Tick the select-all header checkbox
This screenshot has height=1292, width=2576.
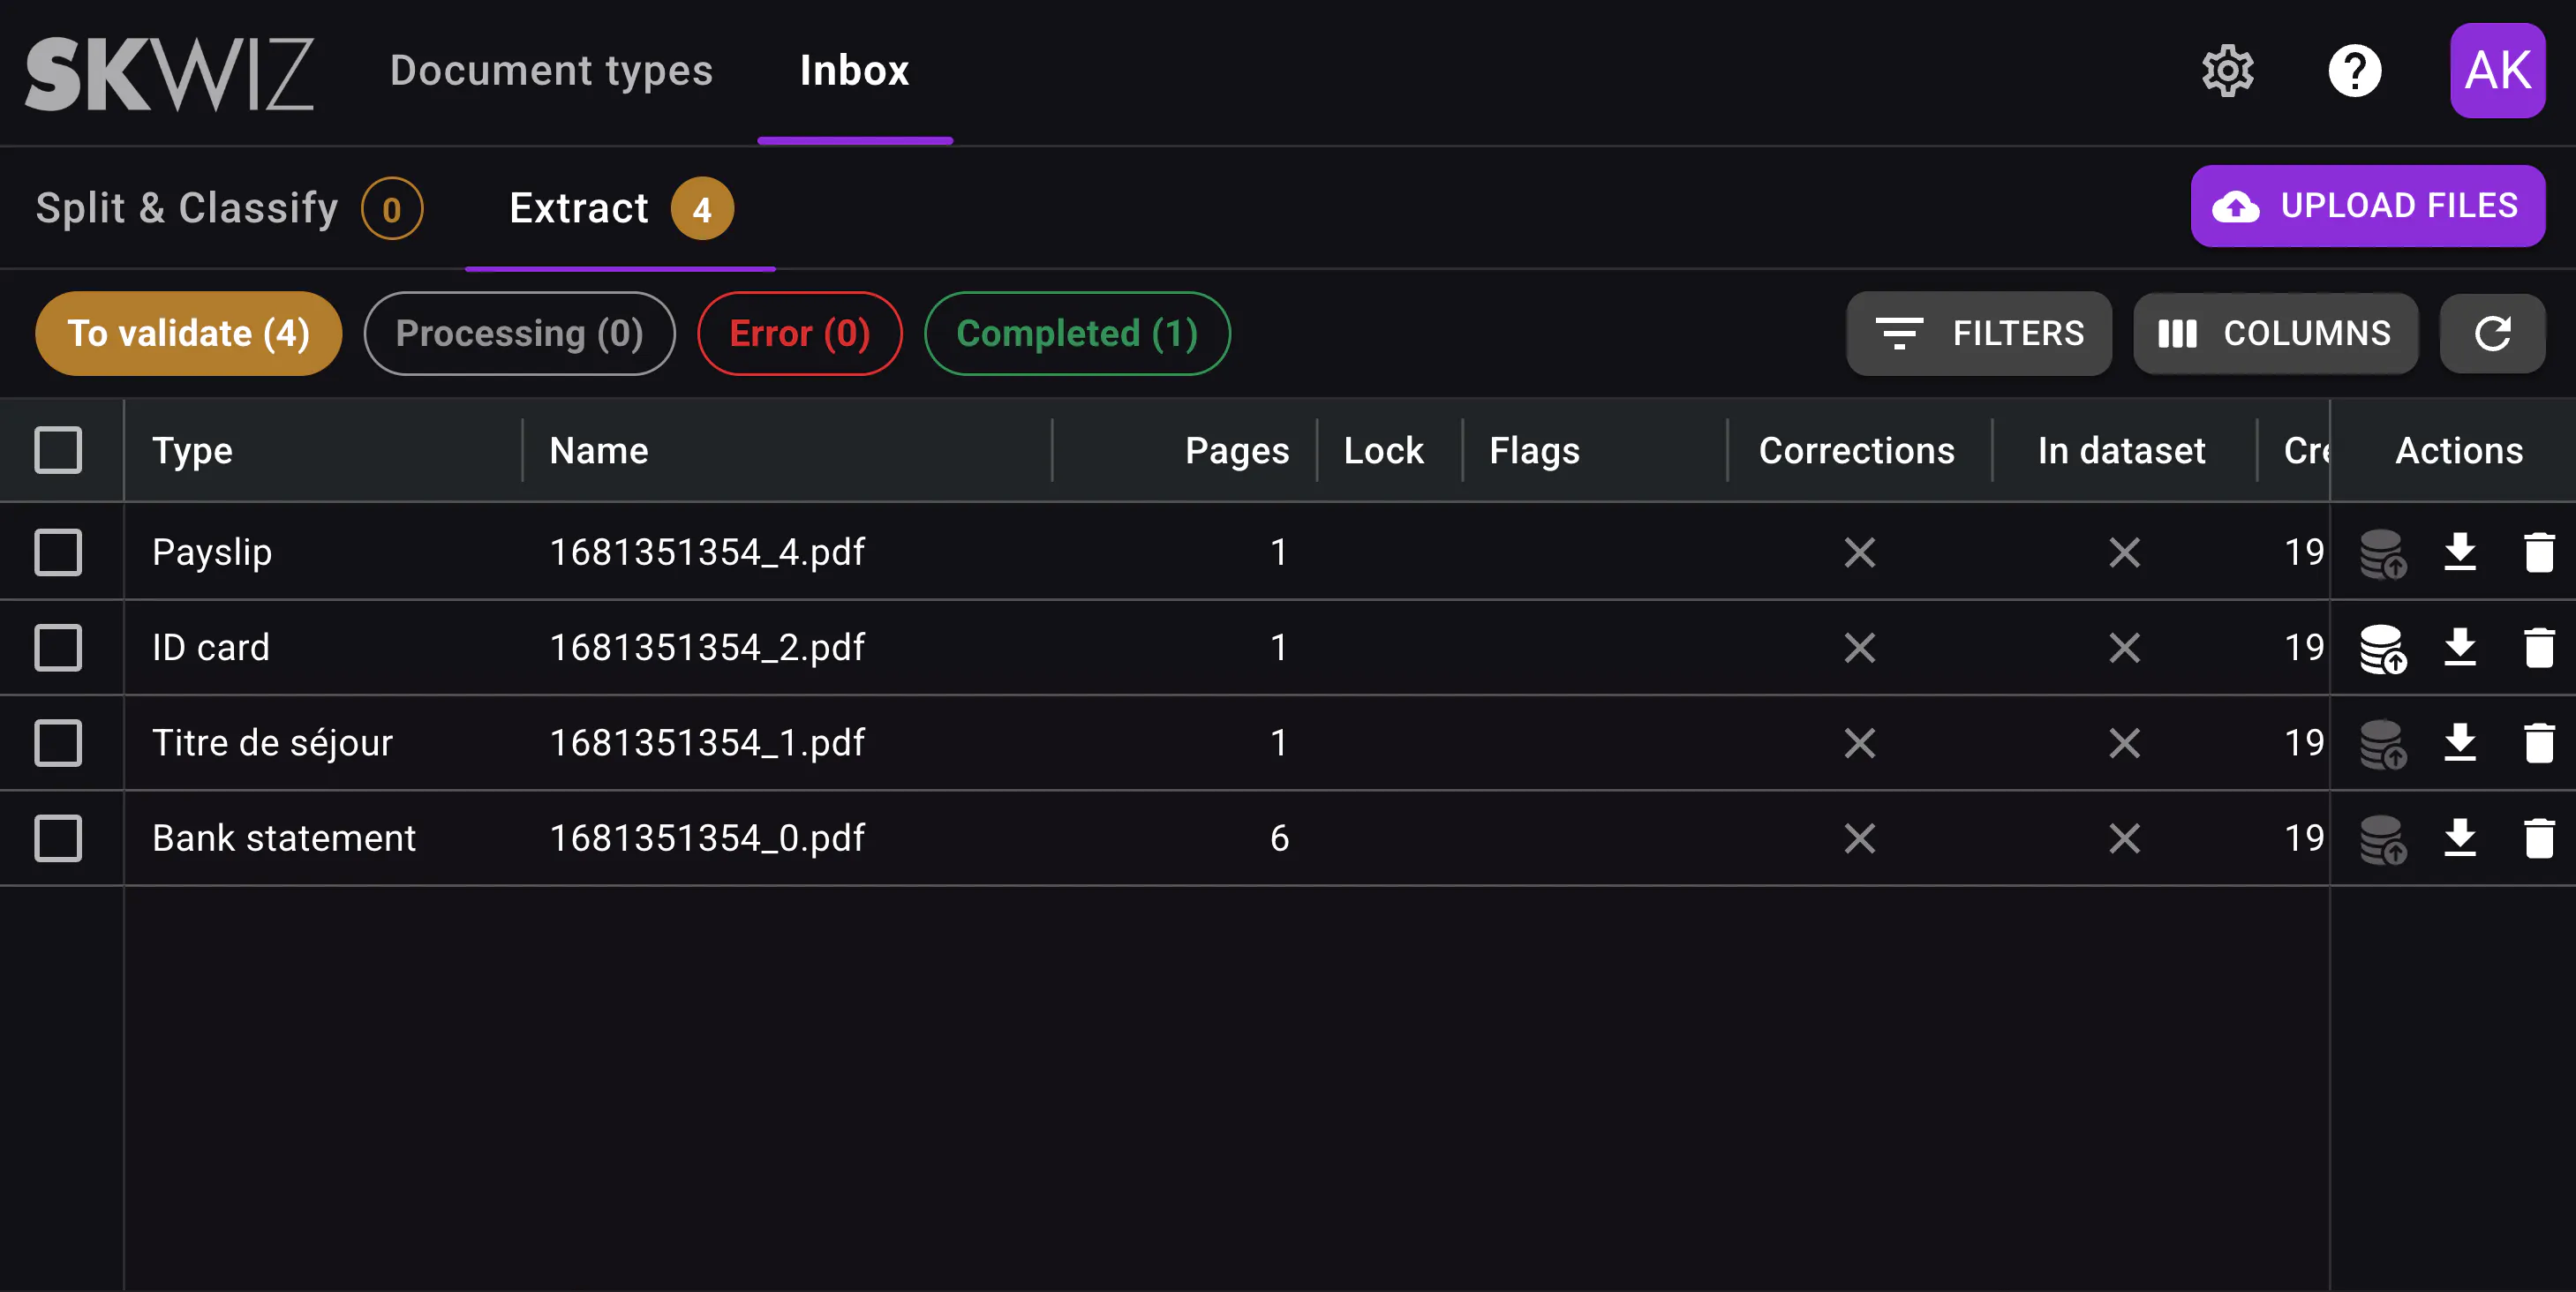tap(58, 450)
